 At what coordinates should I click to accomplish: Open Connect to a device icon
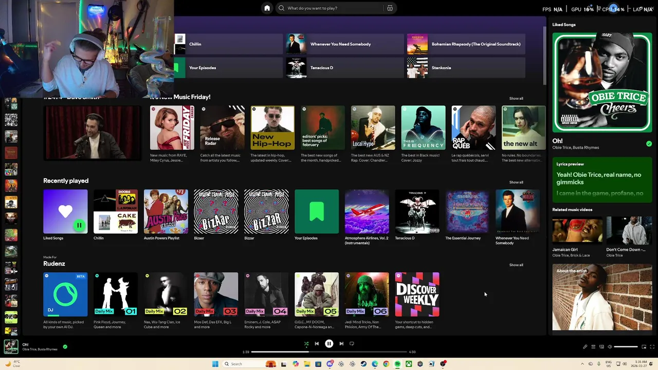[x=601, y=347]
